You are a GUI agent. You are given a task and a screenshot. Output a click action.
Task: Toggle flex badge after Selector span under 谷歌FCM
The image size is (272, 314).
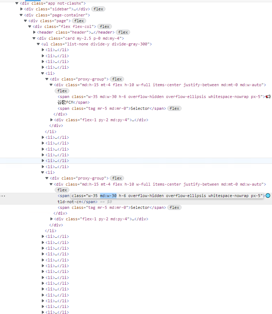(x=174, y=108)
